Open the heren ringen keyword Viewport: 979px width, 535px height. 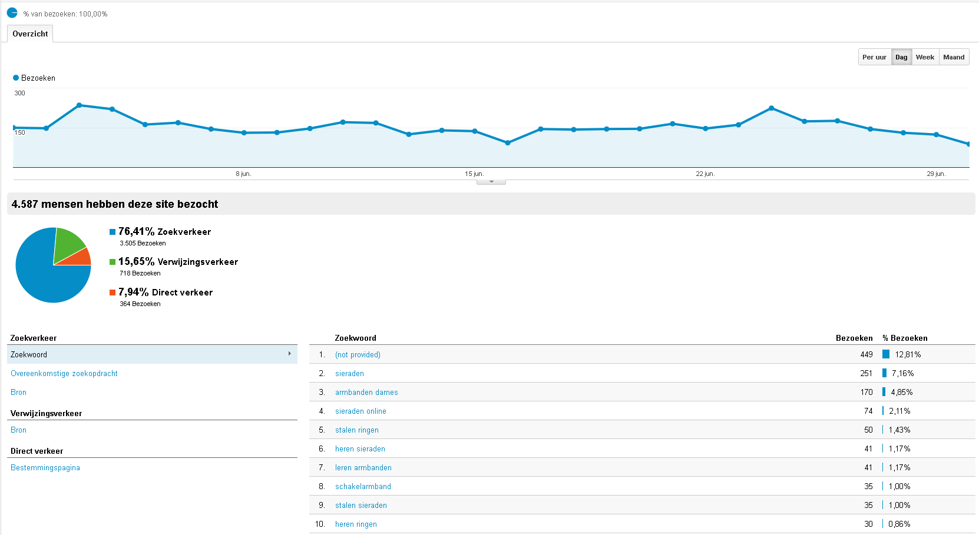(x=356, y=524)
